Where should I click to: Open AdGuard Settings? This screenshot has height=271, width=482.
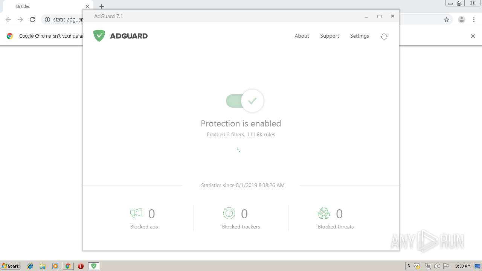(360, 36)
